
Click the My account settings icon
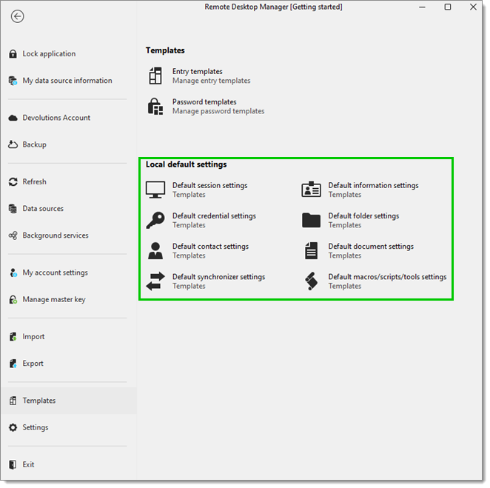[13, 273]
